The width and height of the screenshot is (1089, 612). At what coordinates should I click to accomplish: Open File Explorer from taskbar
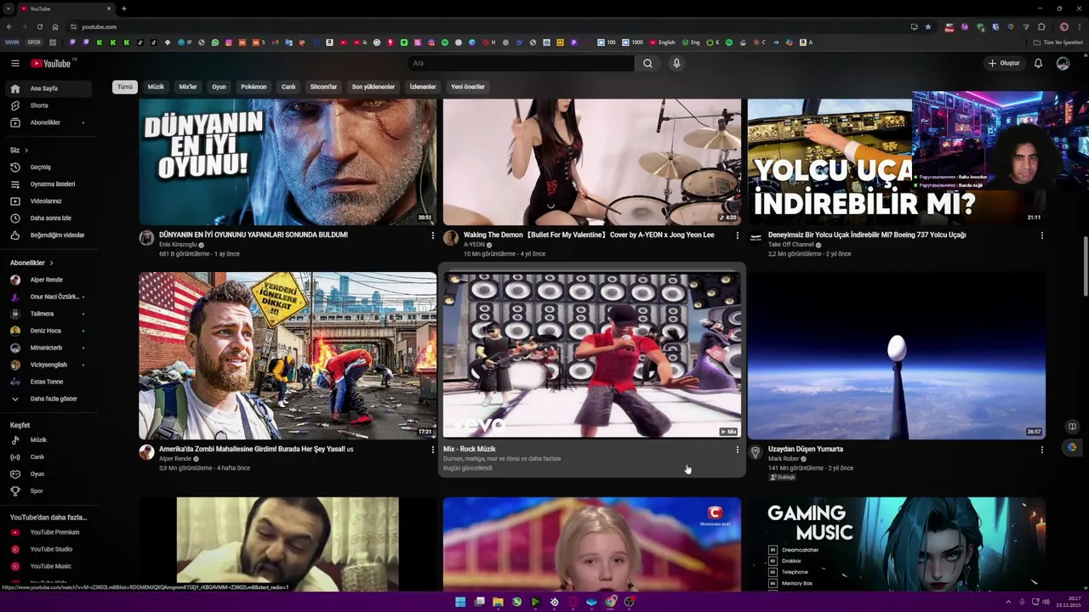(x=498, y=602)
